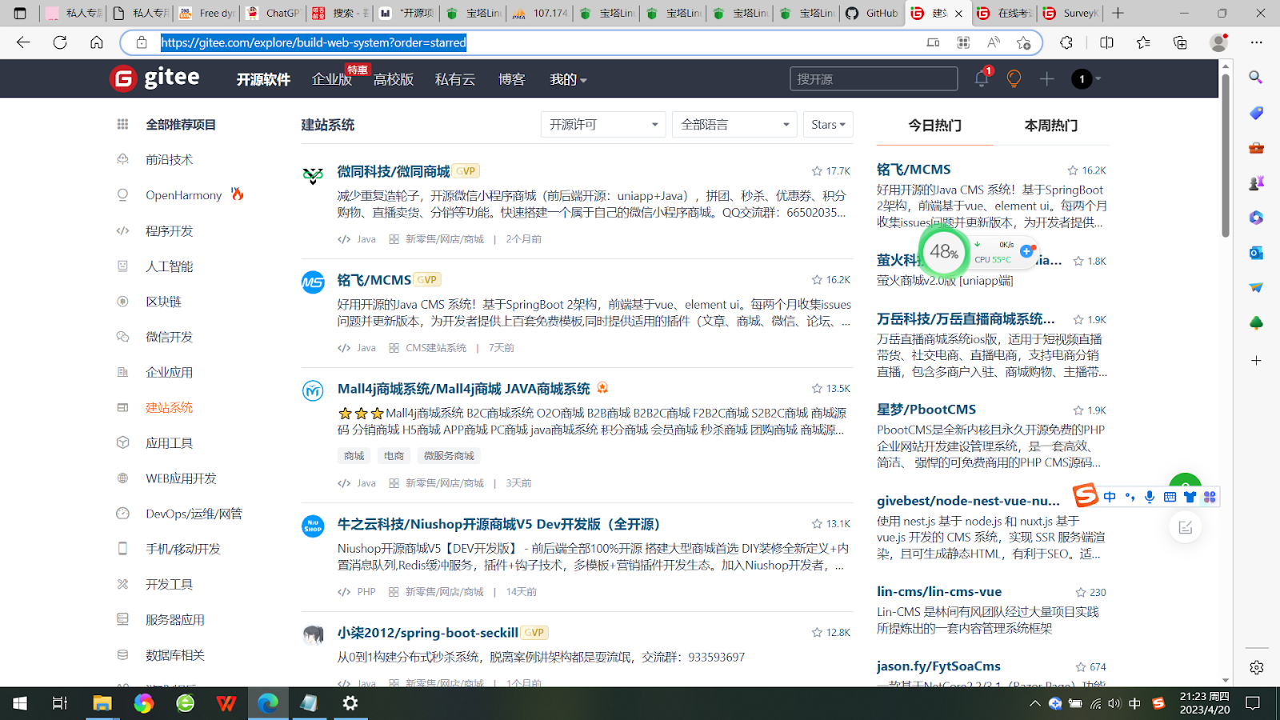This screenshot has width=1280, height=720.
Task: Open the taskbar settings gear app
Action: tap(350, 703)
